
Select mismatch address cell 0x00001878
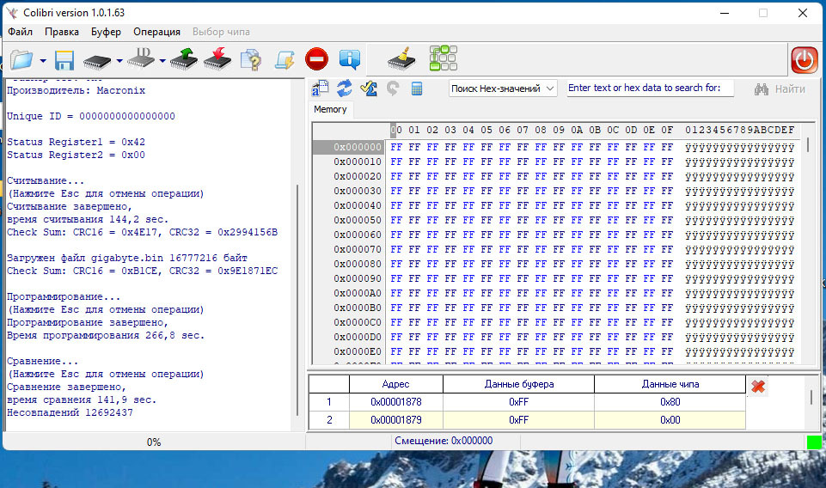395,402
